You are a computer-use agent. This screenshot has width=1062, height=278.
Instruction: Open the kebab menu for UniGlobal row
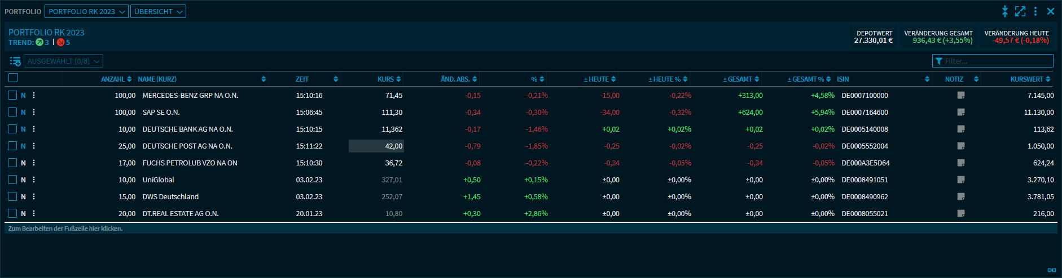(34, 180)
